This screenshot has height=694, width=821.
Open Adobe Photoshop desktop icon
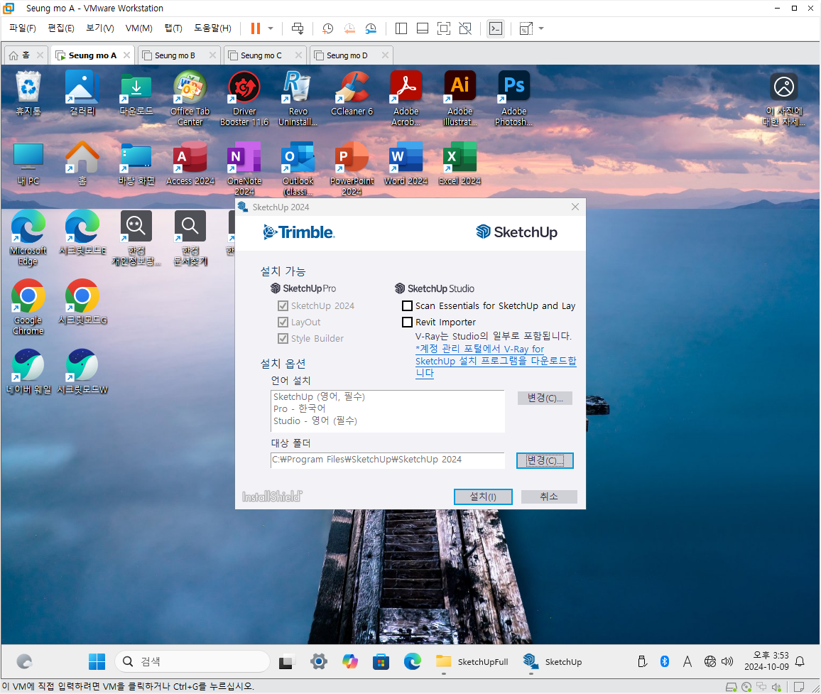pyautogui.click(x=513, y=99)
